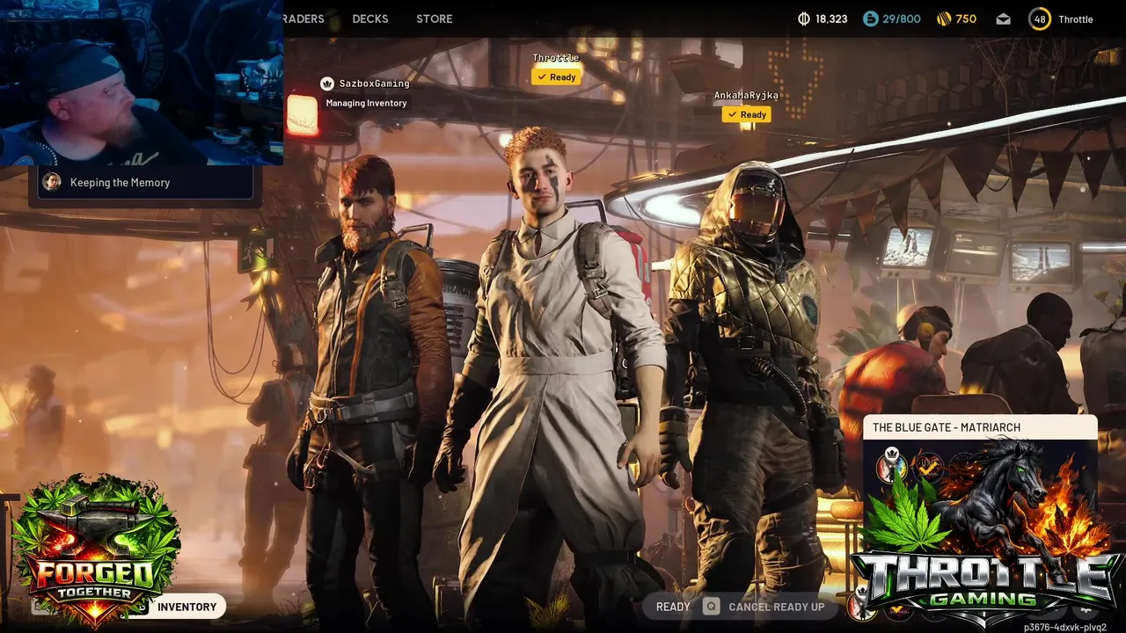Open the Inventory button
Image resolution: width=1126 pixels, height=633 pixels.
[x=186, y=607]
